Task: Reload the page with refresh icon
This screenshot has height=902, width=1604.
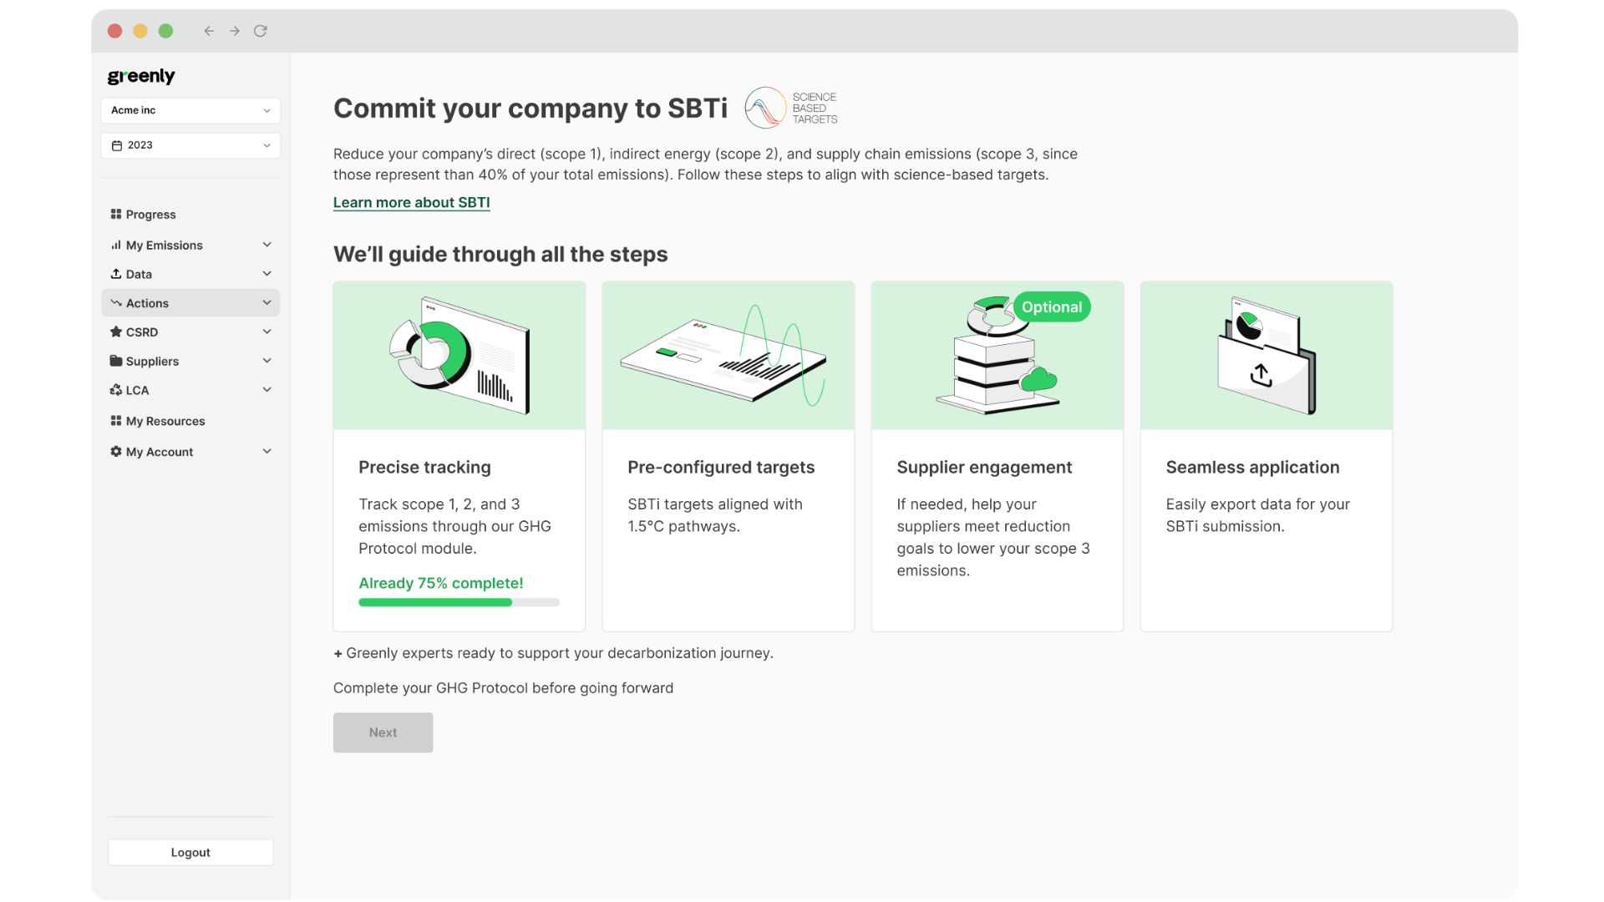Action: point(261,31)
